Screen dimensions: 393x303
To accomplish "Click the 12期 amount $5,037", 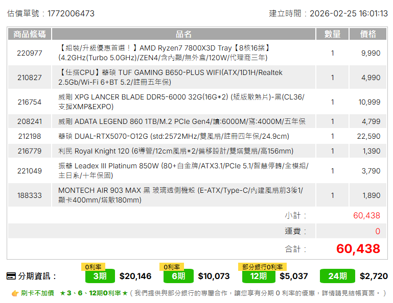I will click(x=294, y=276).
